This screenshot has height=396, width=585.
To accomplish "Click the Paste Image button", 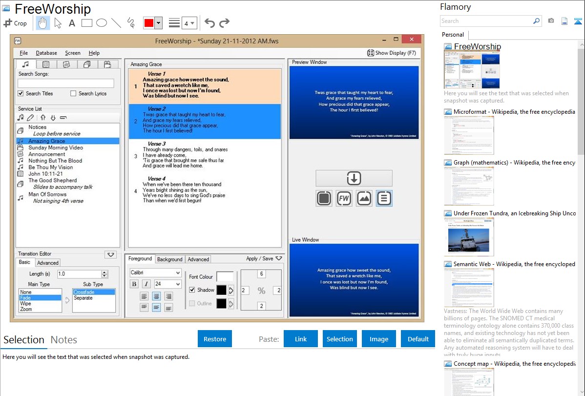I will [378, 339].
